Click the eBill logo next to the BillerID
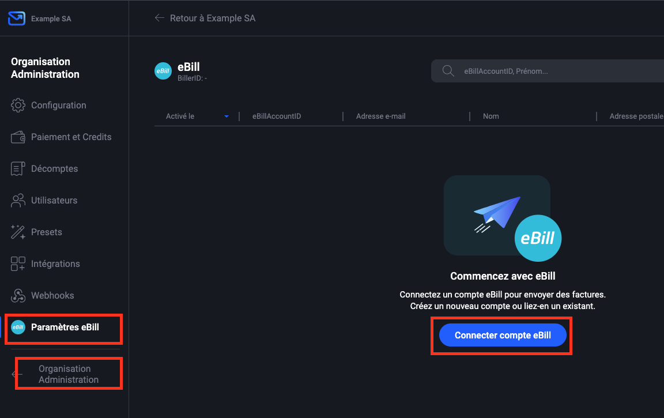The width and height of the screenshot is (664, 418). pyautogui.click(x=163, y=71)
